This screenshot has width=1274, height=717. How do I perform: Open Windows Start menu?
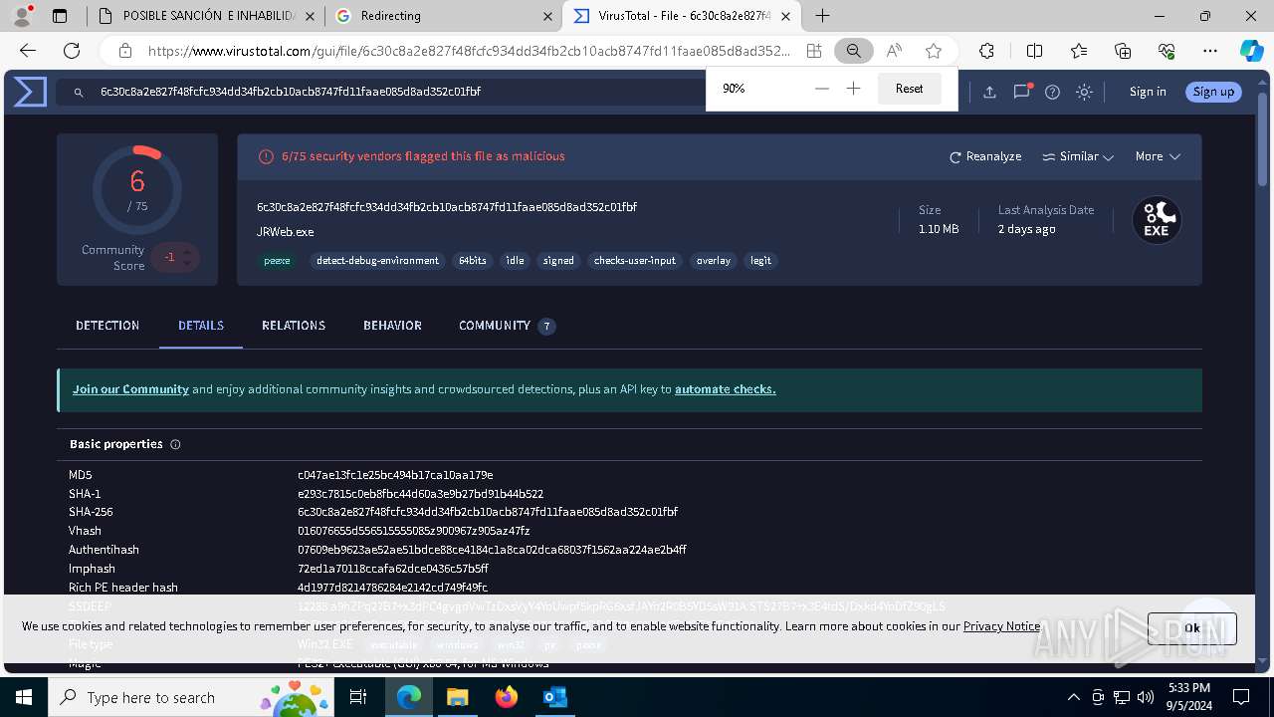[x=23, y=697]
